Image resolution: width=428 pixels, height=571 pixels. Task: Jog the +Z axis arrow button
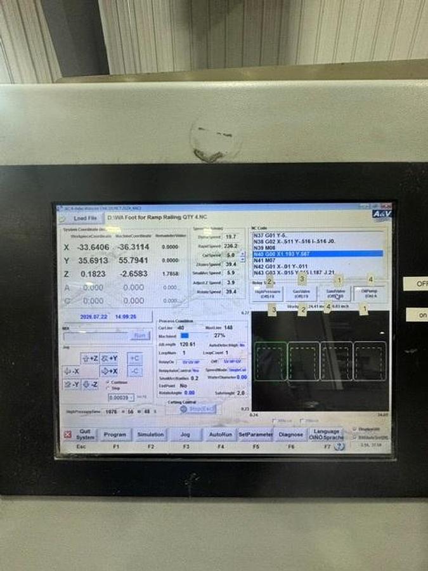tap(90, 358)
